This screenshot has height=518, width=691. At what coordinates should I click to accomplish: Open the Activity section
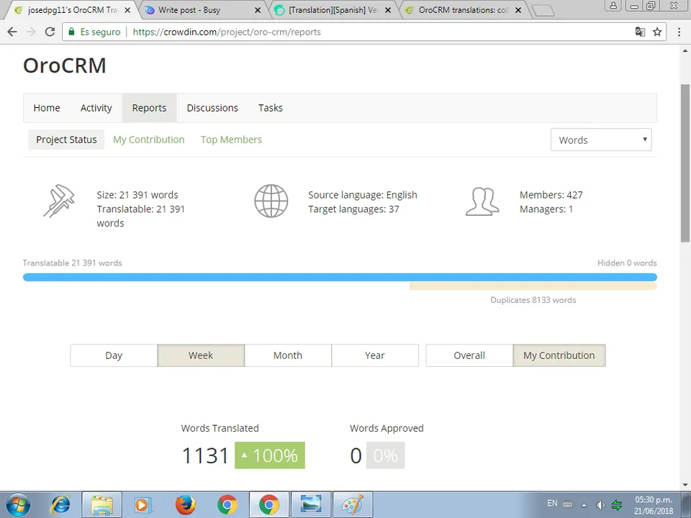[x=96, y=108]
